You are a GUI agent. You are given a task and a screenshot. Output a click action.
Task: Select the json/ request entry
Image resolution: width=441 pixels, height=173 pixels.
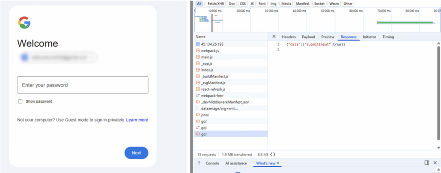point(205,115)
